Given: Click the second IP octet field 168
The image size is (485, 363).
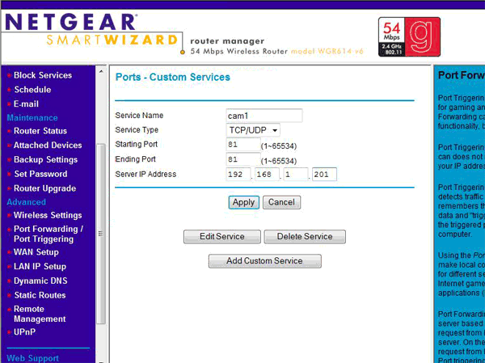Looking at the screenshot, I should click(x=267, y=175).
